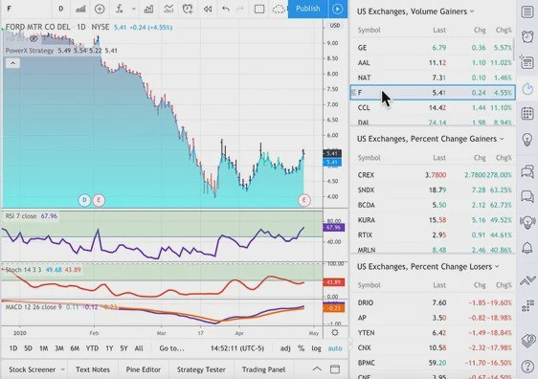This screenshot has width=538, height=379.
Task: Open the Pine Editor tab
Action: click(x=143, y=369)
